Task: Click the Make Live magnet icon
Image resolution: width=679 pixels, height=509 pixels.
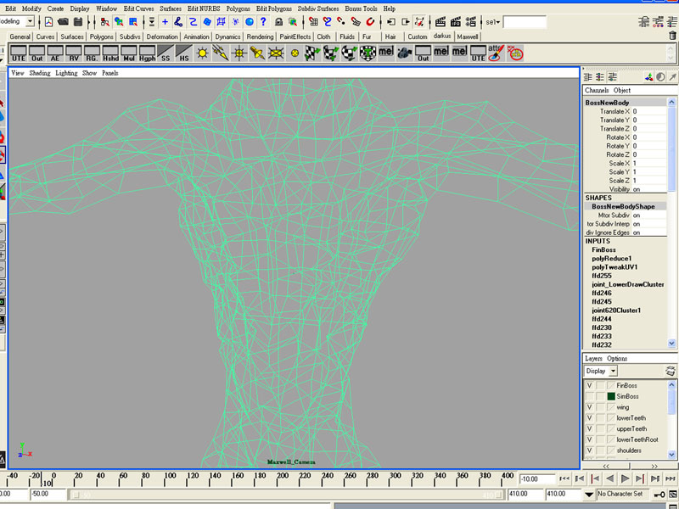Action: 370,22
